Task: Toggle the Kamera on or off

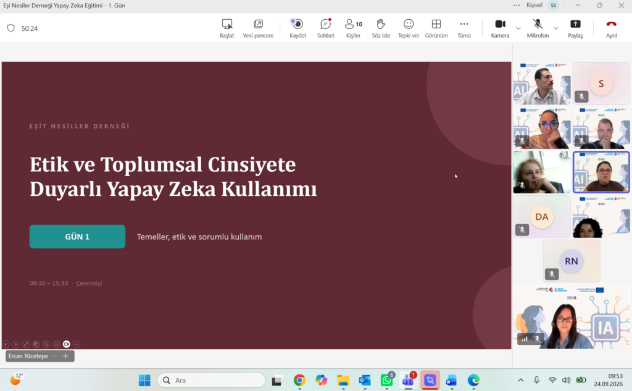Action: point(500,28)
